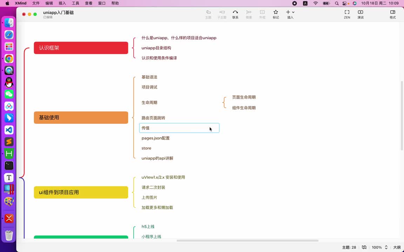
Task: Open Control Center in the menu bar
Action: pyautogui.click(x=345, y=3)
